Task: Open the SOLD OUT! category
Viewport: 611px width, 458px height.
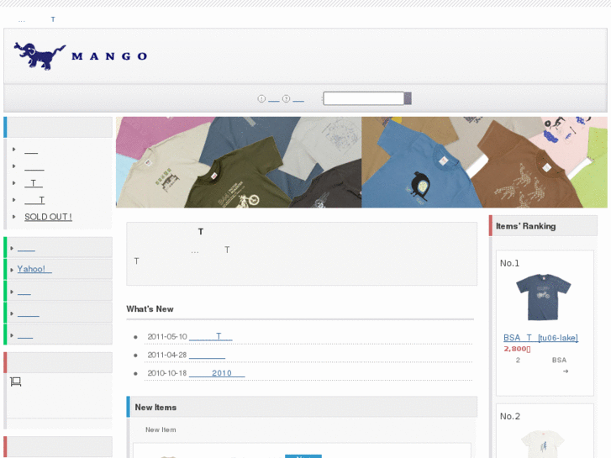Action: pos(48,217)
